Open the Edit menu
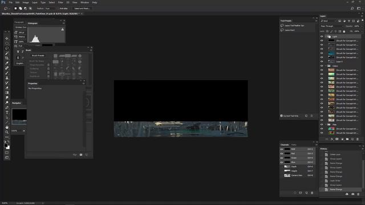 pos(18,2)
